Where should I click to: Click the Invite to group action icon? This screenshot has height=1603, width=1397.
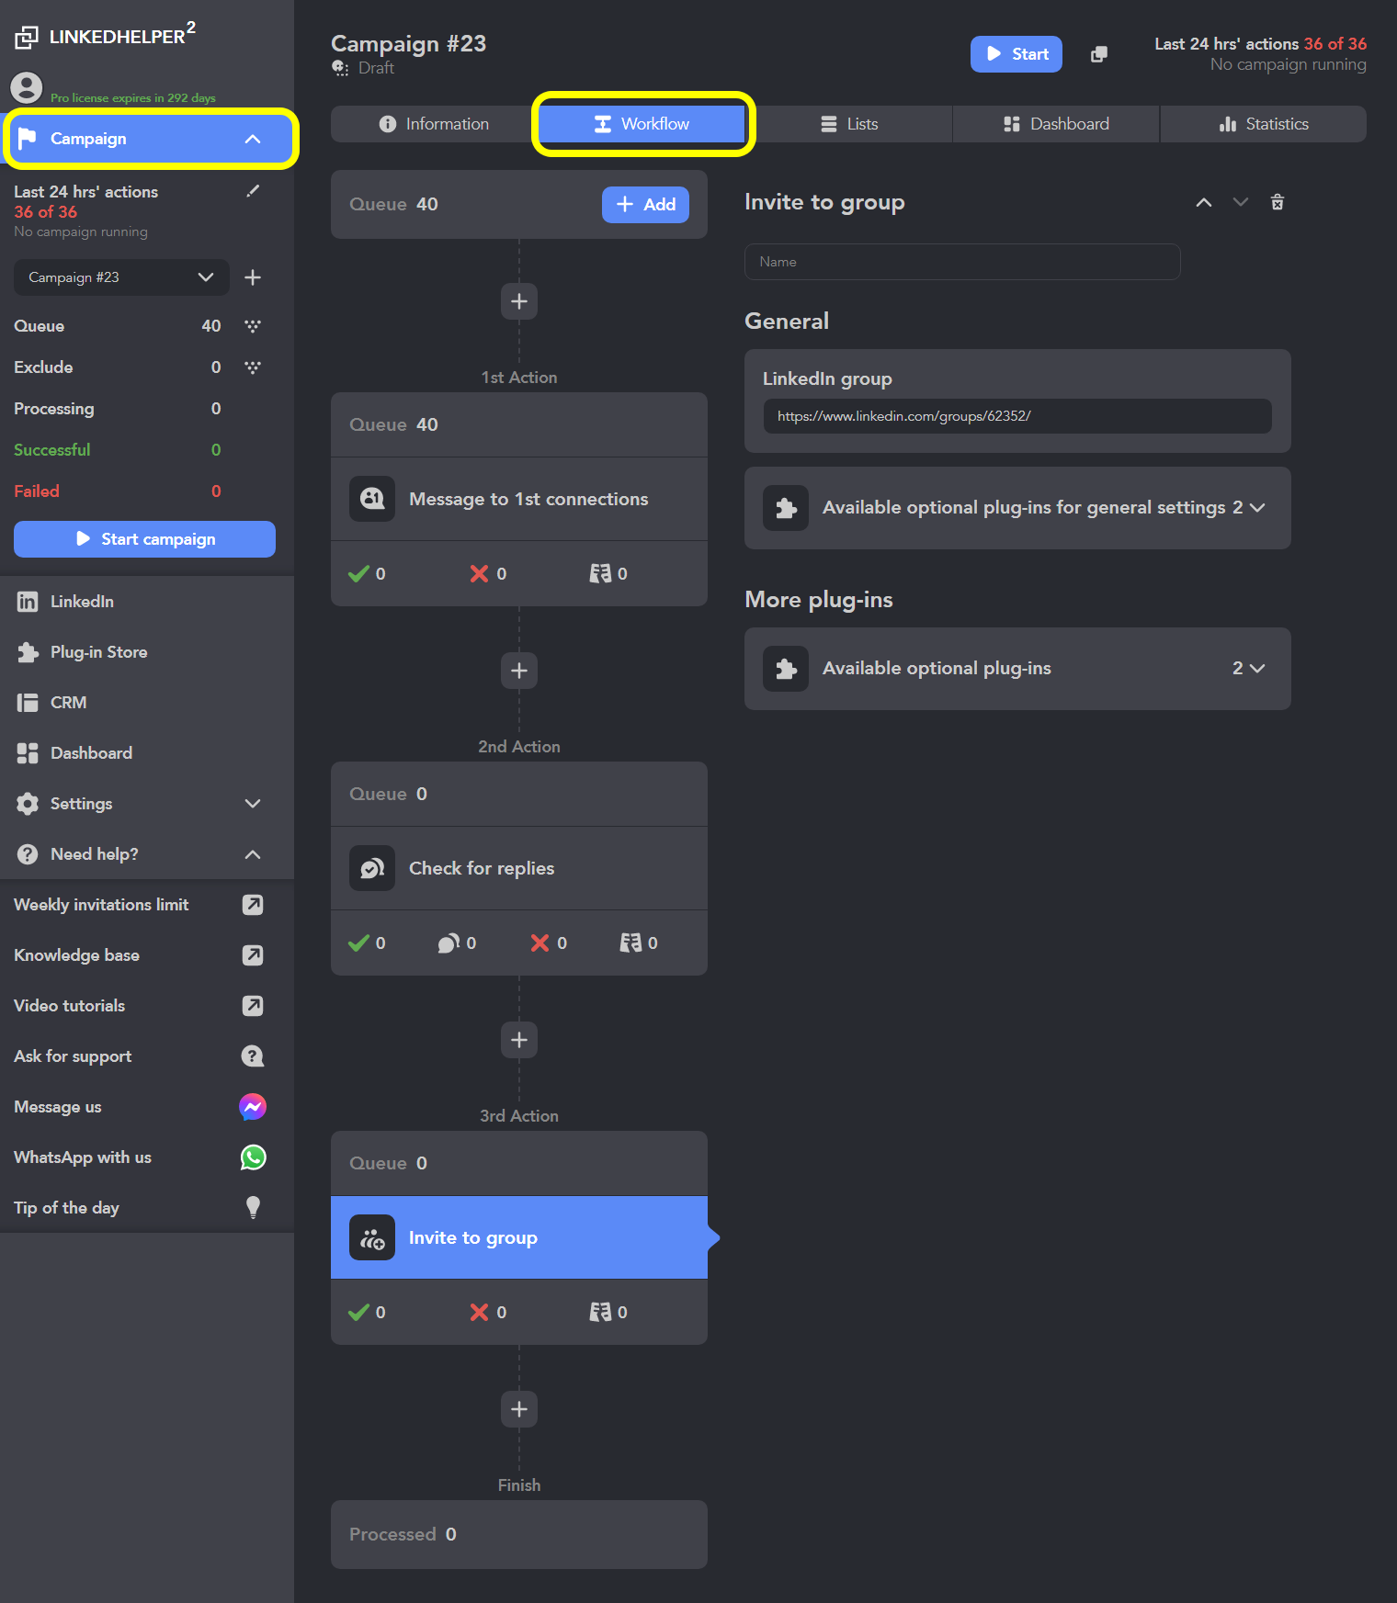click(372, 1237)
